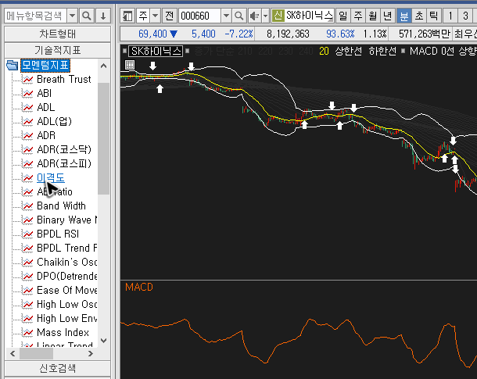Click the chart icon beside Breath Trust
Image resolution: width=477 pixels, height=379 pixels.
pos(27,80)
